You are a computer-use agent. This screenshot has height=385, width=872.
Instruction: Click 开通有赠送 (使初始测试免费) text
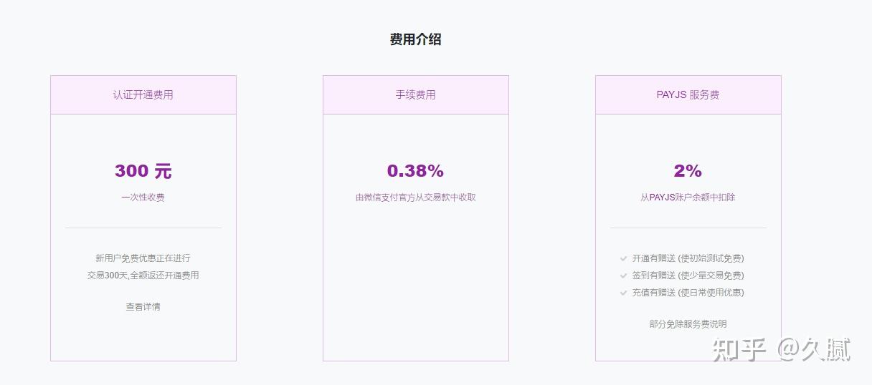point(688,258)
